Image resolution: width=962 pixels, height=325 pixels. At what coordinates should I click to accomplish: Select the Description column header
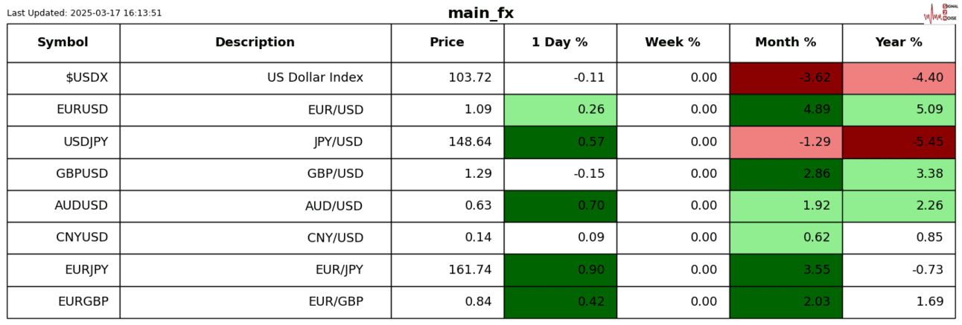(255, 43)
